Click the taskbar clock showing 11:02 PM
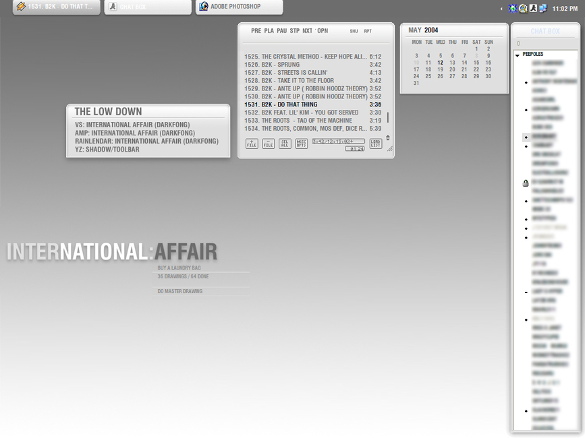This screenshot has width=585, height=438. (x=565, y=9)
